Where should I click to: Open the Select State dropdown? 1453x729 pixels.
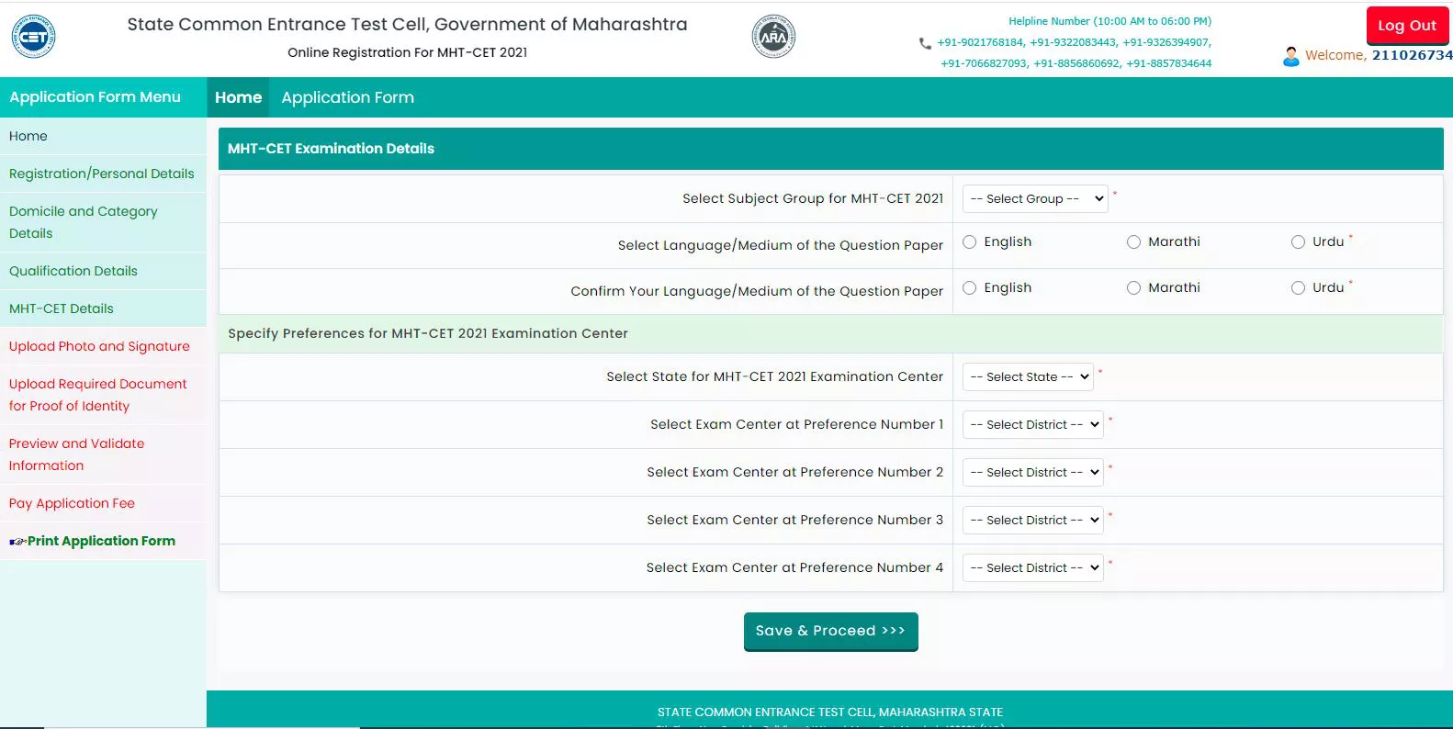pos(1028,376)
